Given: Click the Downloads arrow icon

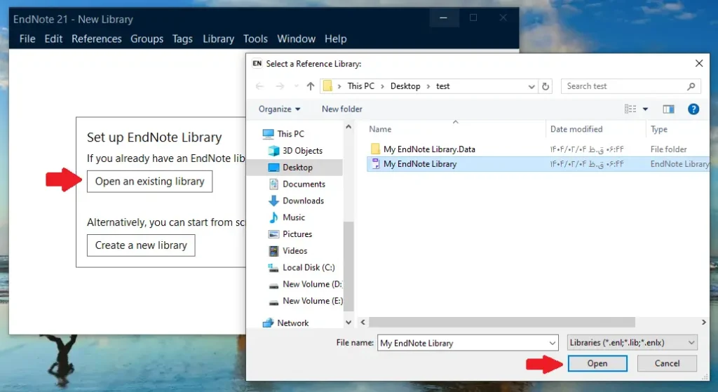Looking at the screenshot, I should [273, 201].
